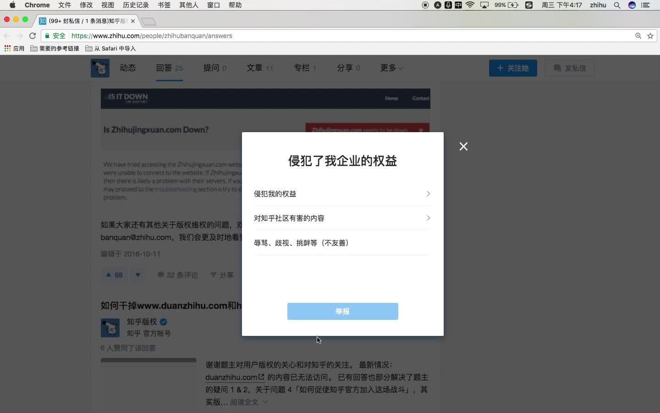Reload the page with the refresh icon
This screenshot has width=660, height=413.
[x=33, y=36]
